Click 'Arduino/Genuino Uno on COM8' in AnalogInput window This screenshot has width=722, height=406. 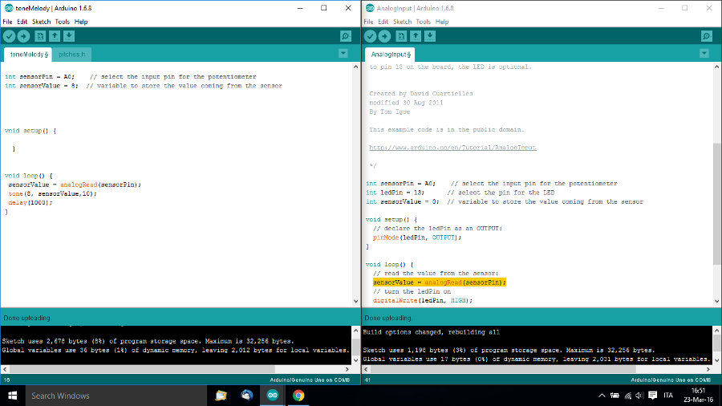pos(671,380)
